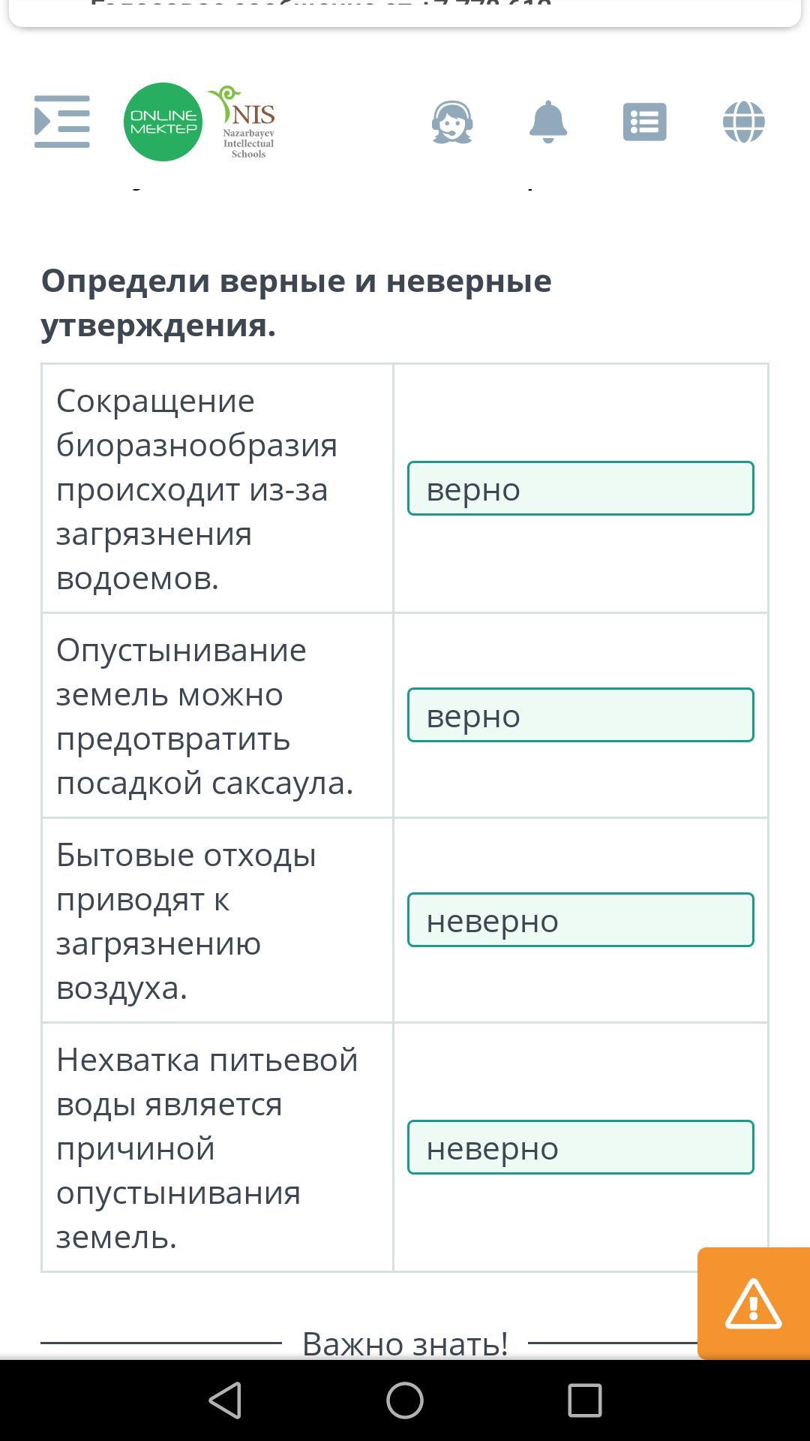Tap Android home button

click(x=405, y=1400)
